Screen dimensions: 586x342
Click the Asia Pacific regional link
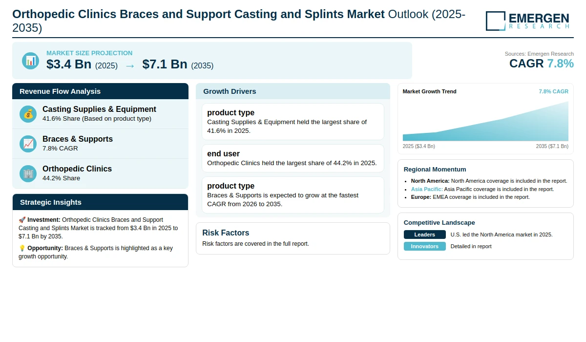click(x=427, y=189)
